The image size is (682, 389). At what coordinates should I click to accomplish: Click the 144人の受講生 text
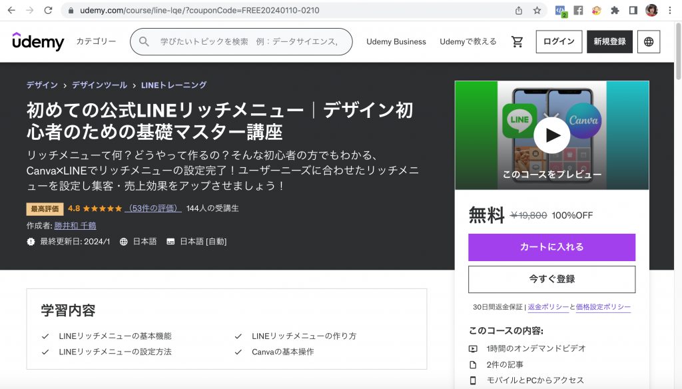[x=212, y=208]
